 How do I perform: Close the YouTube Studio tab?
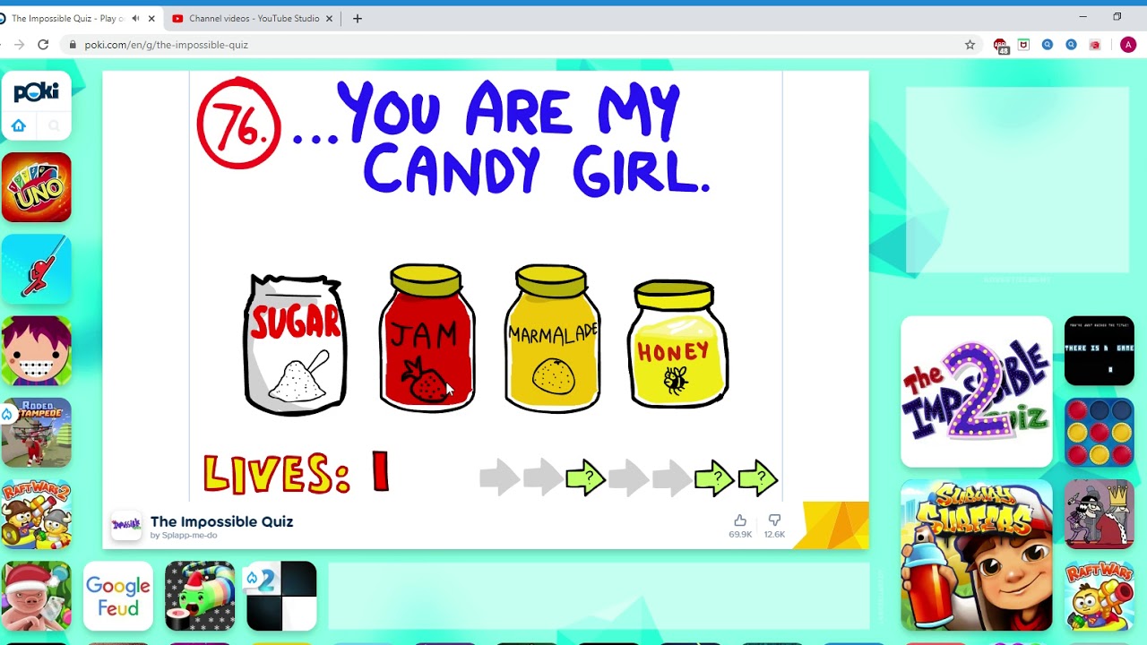330,18
